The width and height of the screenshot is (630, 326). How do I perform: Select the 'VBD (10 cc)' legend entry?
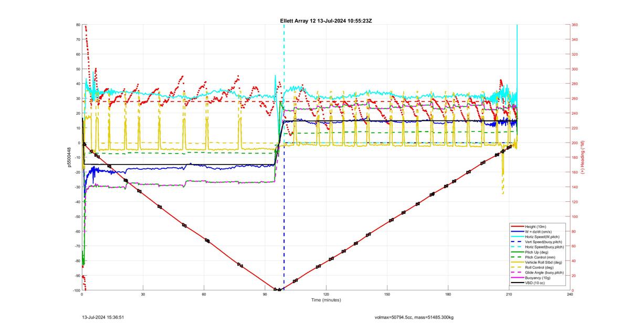[535, 283]
